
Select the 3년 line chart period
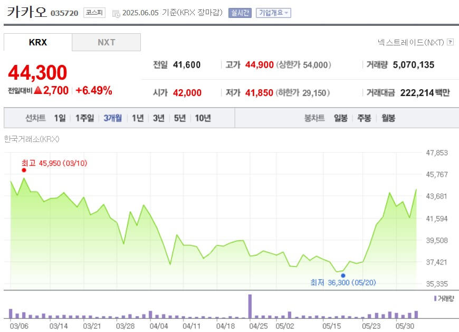[159, 118]
